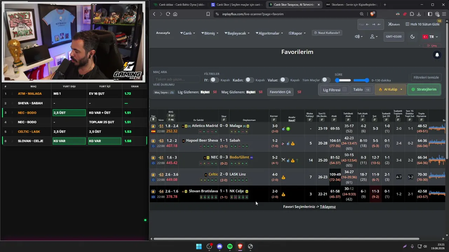The height and width of the screenshot is (252, 449).
Task: Sort by Skor column arrows
Action: (x=224, y=120)
